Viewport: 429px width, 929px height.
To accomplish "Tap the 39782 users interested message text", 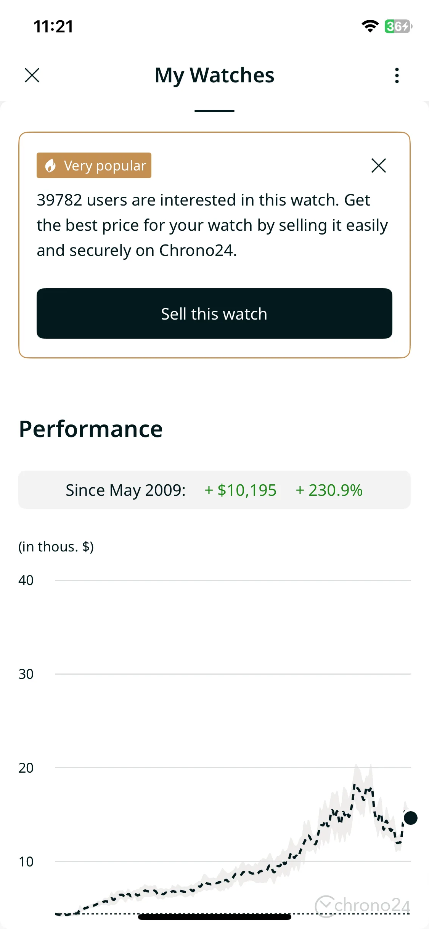I will point(212,225).
